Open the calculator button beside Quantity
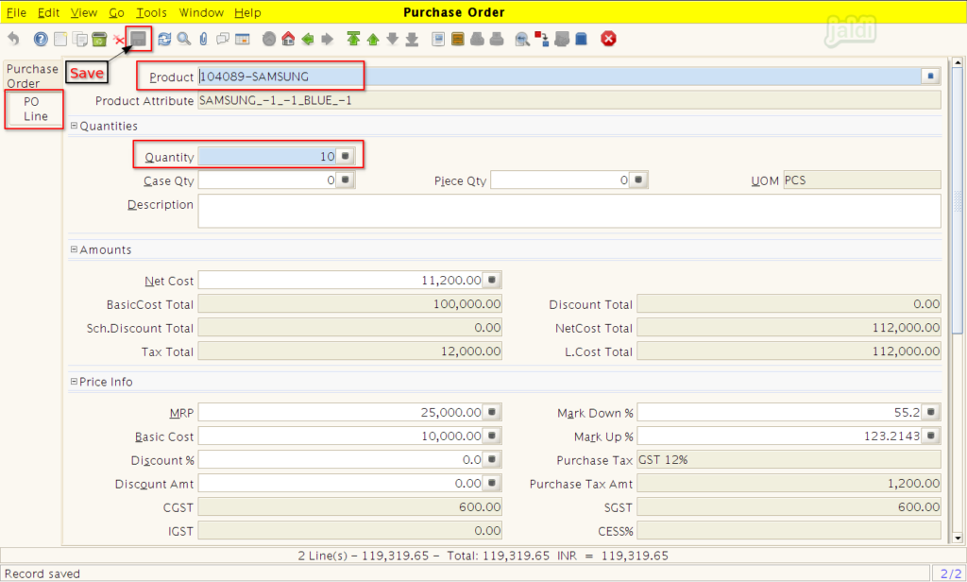The height and width of the screenshot is (582, 967). 346,156
